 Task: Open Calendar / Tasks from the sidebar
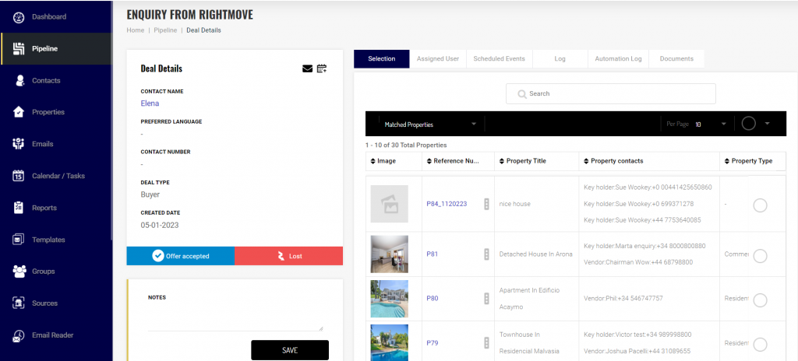coord(58,176)
